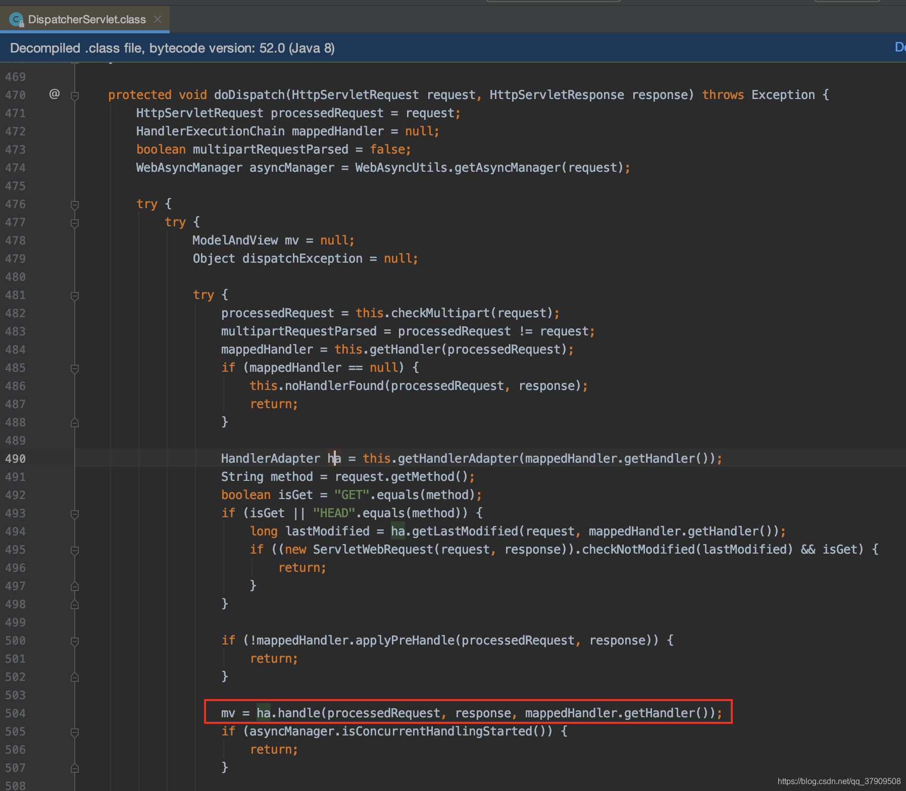This screenshot has height=791, width=906.
Task: Click ServletWebRequest on line 495
Action: tap(373, 550)
